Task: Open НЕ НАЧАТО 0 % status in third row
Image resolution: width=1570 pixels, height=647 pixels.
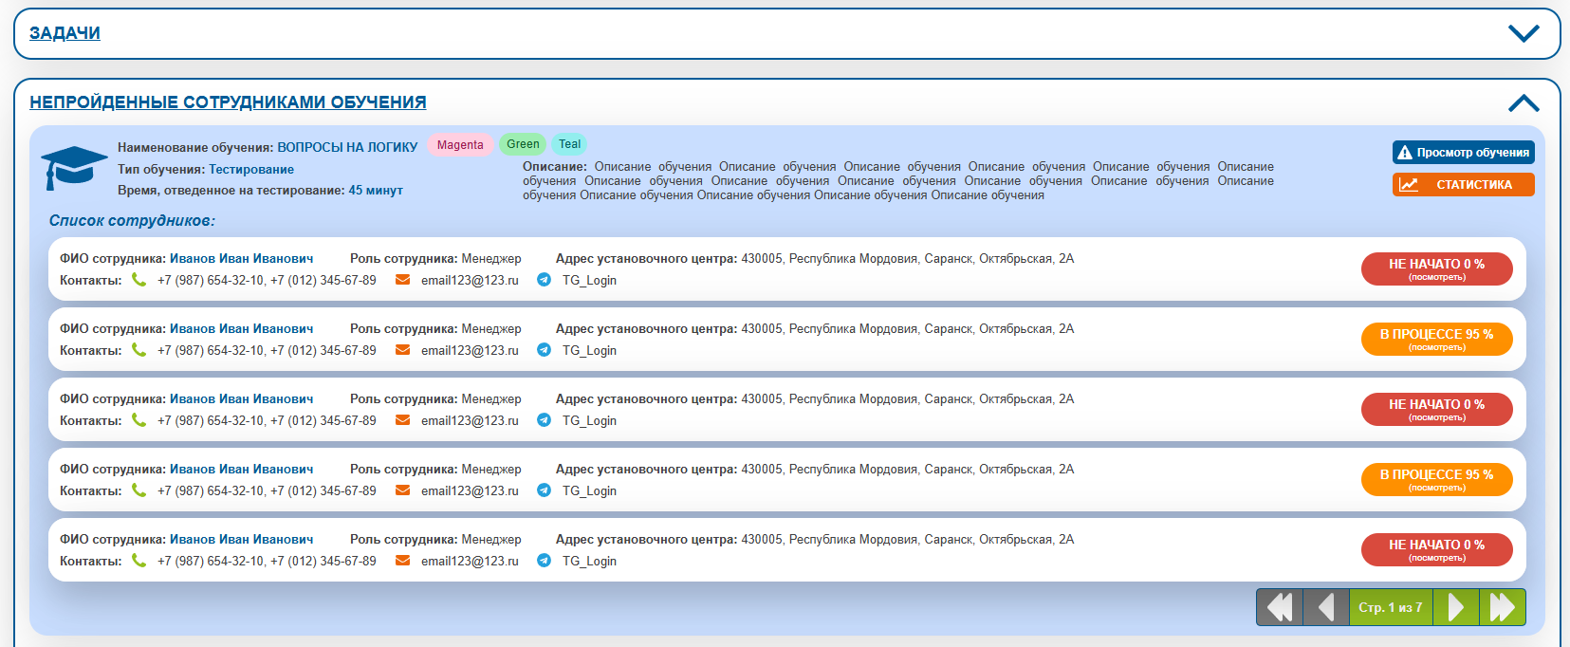Action: (x=1436, y=410)
